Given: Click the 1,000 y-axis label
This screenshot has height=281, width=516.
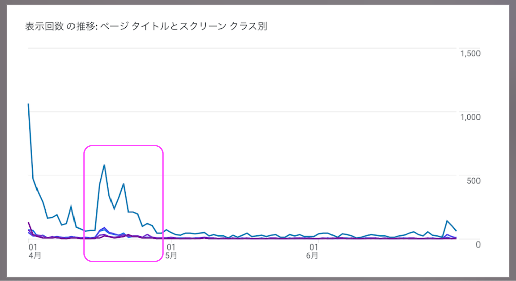Looking at the screenshot, I should [470, 117].
